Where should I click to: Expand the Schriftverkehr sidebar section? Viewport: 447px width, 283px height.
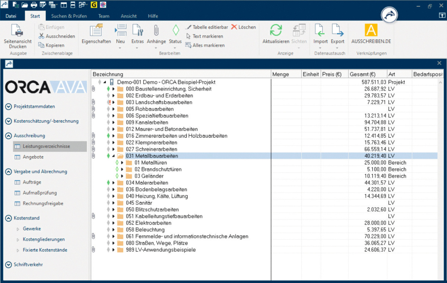[9, 265]
